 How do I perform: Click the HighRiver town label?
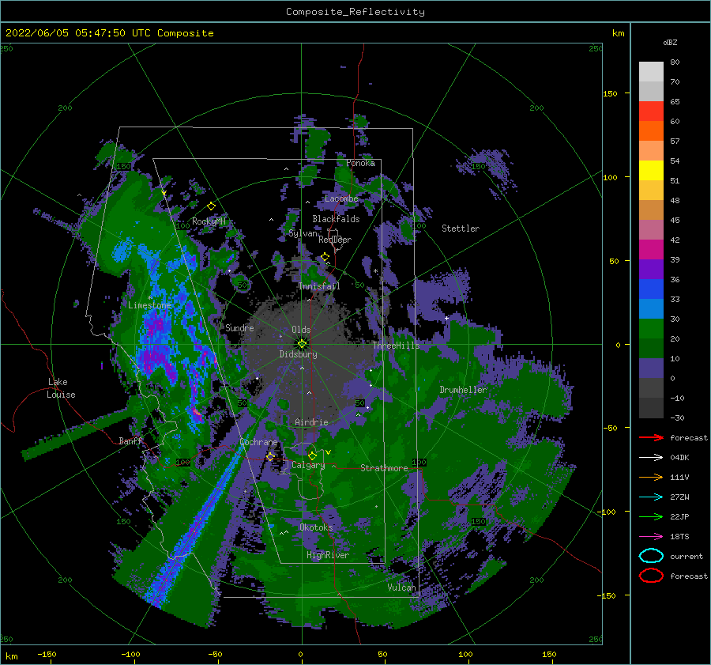328,555
